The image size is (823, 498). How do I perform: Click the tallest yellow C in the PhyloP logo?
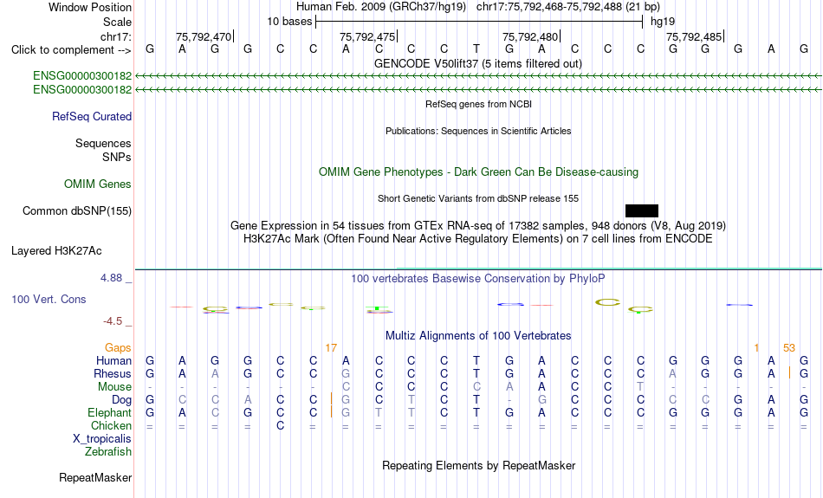point(608,301)
